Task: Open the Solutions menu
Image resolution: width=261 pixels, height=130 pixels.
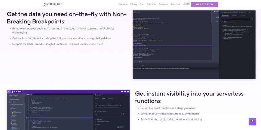Action: (123, 4)
